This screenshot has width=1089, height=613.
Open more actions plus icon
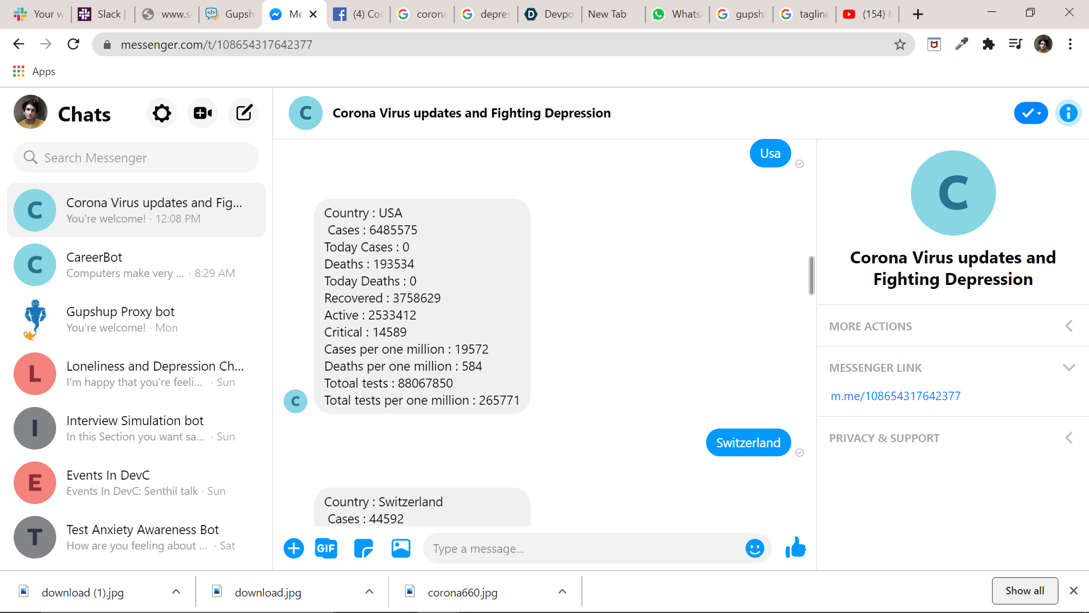point(294,548)
